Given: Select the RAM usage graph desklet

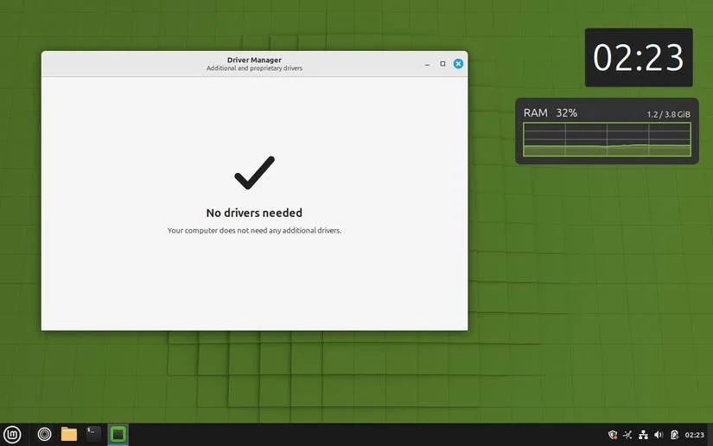Looking at the screenshot, I should click(607, 131).
